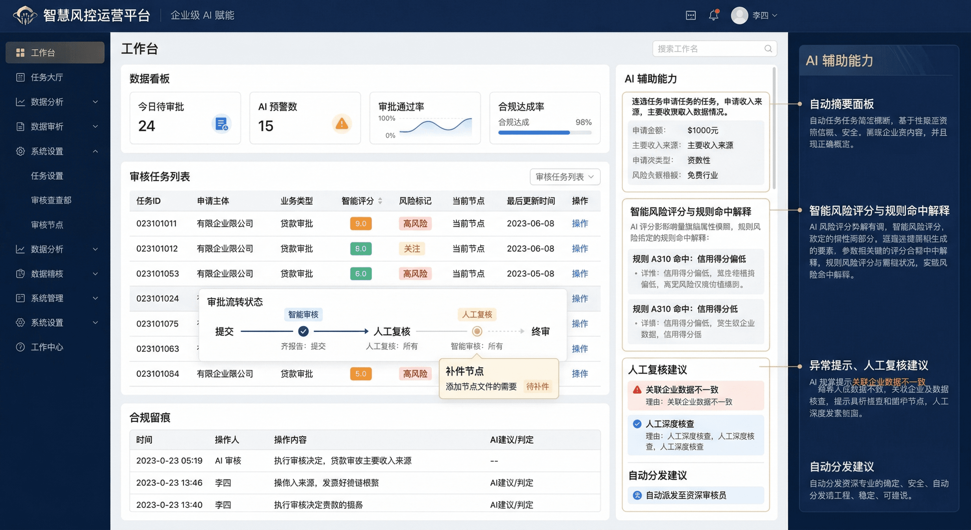The height and width of the screenshot is (530, 971).
Task: Click the 智能评分 sort arrows
Action: pyautogui.click(x=380, y=201)
